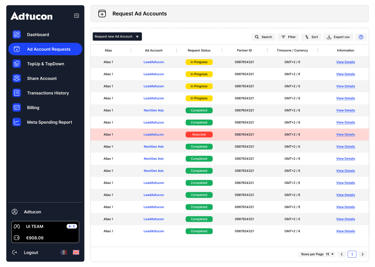Screen dimensions: 375x267
Task: Click the Adtucon logo
Action: tap(32, 16)
